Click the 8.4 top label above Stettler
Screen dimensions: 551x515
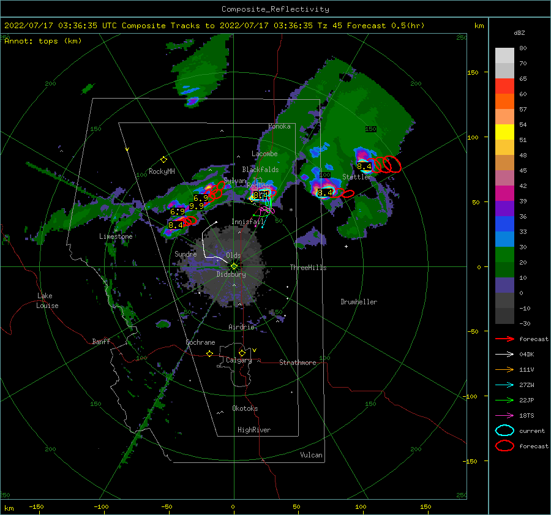coord(364,167)
